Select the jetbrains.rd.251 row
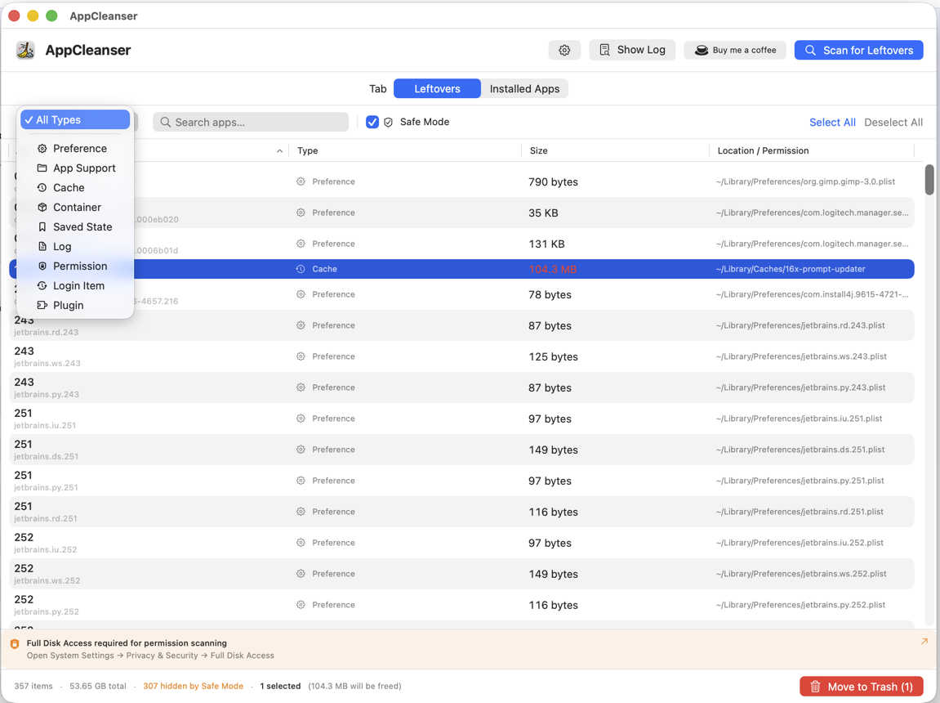 coord(461,512)
